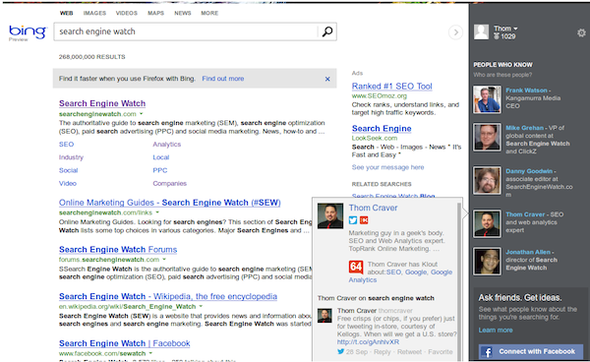The width and height of the screenshot is (590, 362).
Task: Select the WEB tab
Action: [66, 13]
